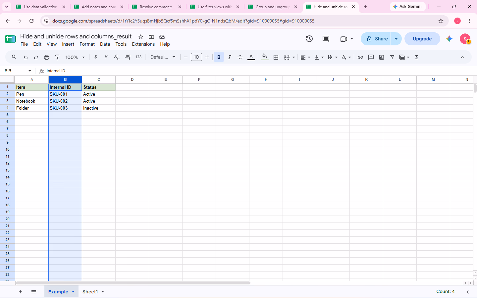Open the Extensions menu
The image size is (477, 298).
point(143,44)
